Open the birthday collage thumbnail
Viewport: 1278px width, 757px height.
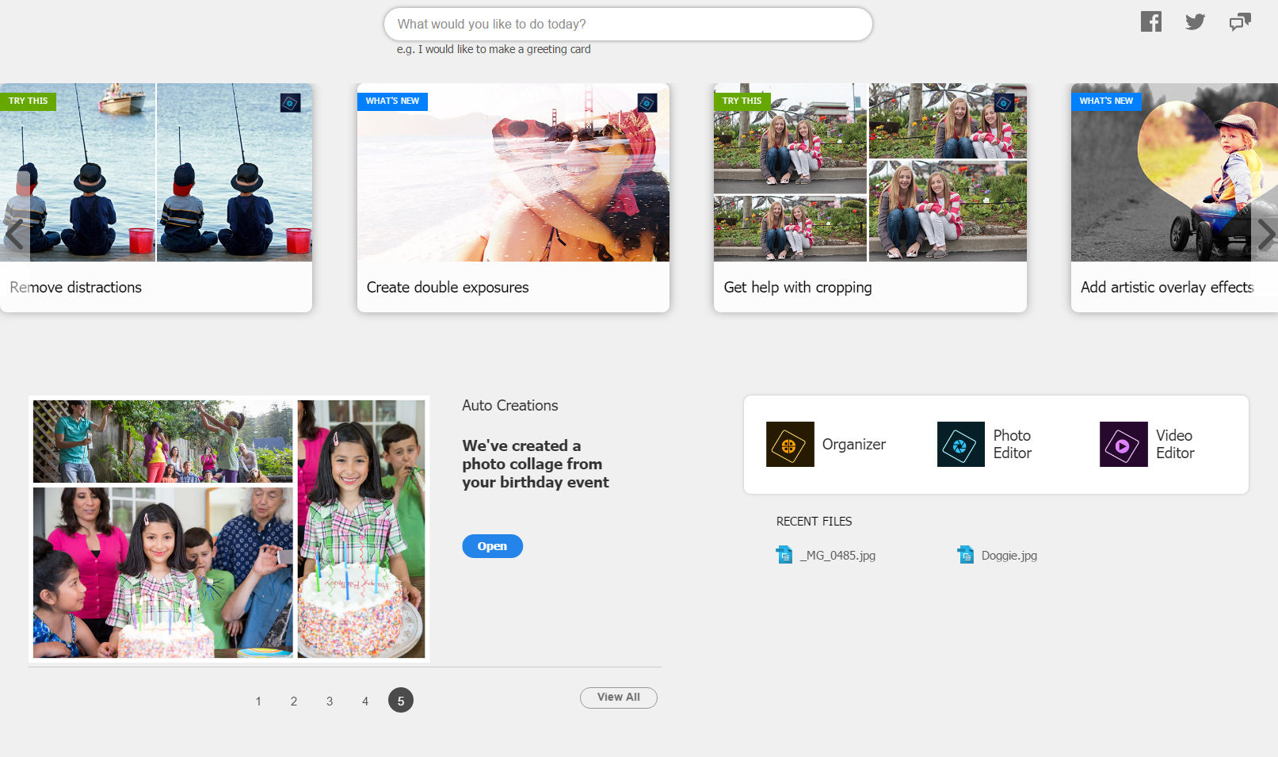(x=228, y=529)
